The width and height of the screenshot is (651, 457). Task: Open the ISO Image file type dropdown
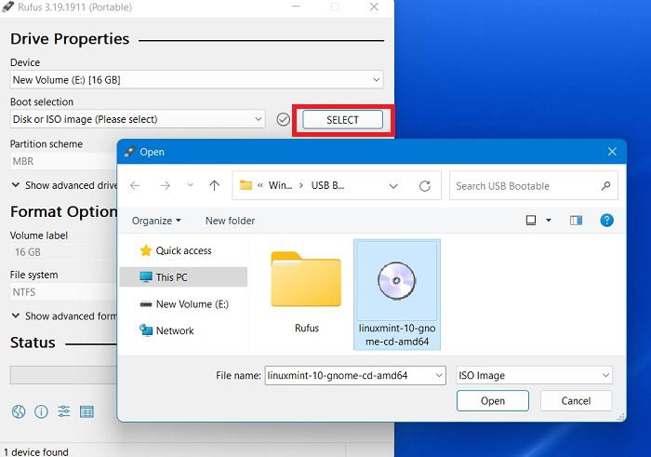click(x=534, y=376)
